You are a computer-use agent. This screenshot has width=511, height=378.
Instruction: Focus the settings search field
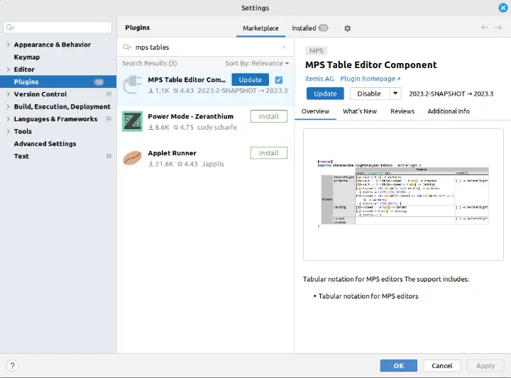coord(57,28)
